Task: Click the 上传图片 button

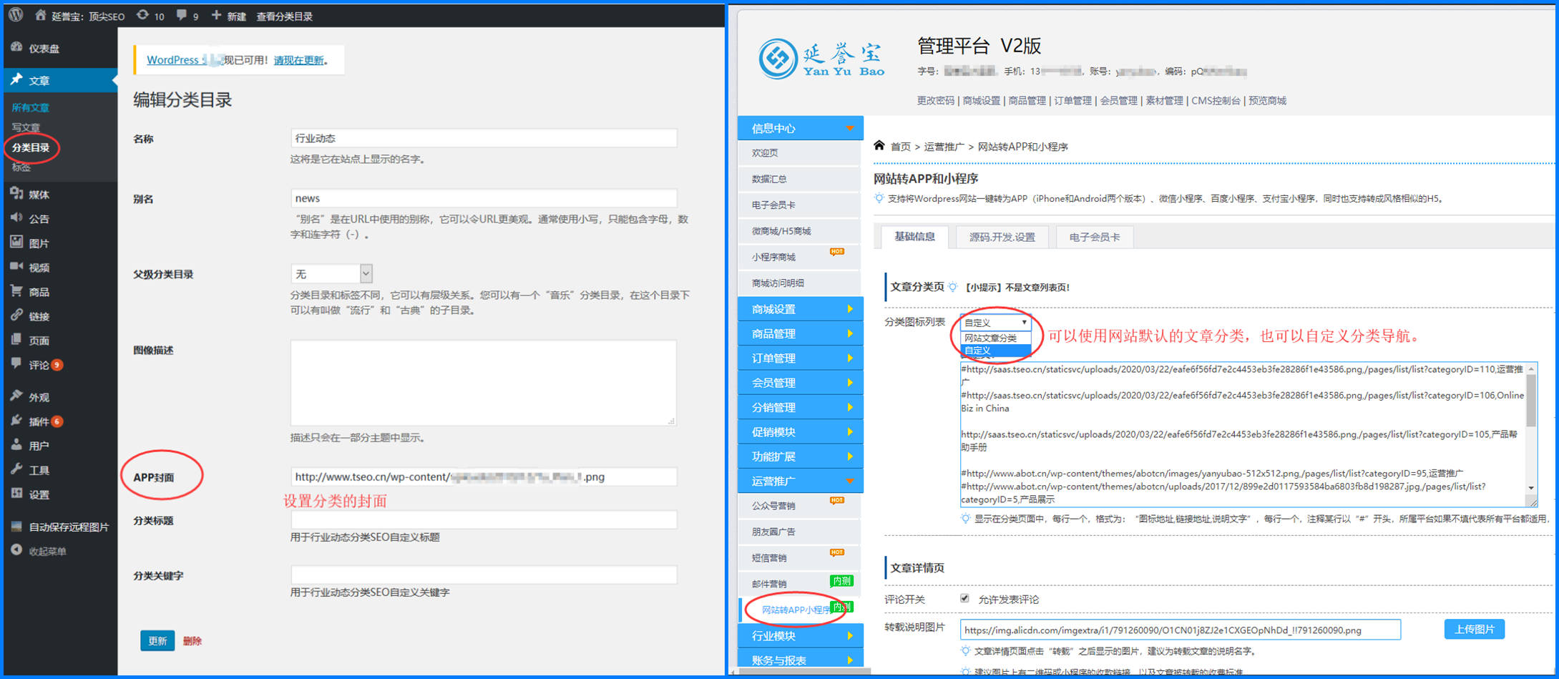Action: 1475,629
